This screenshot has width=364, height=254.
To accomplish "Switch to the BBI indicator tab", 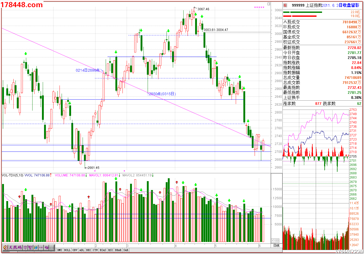I will point(88,250).
